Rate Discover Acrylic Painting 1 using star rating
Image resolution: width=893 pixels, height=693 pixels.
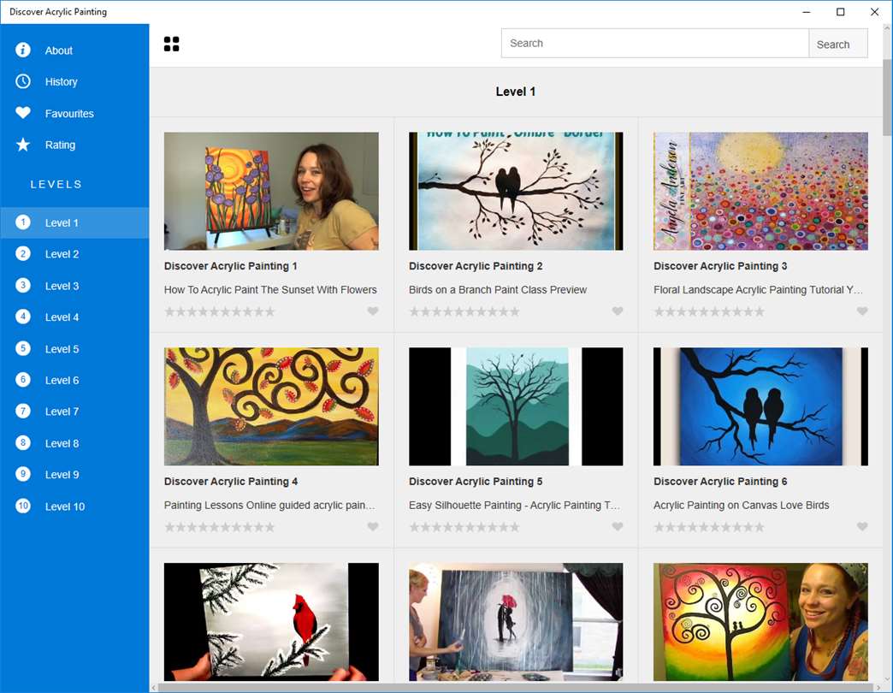219,311
